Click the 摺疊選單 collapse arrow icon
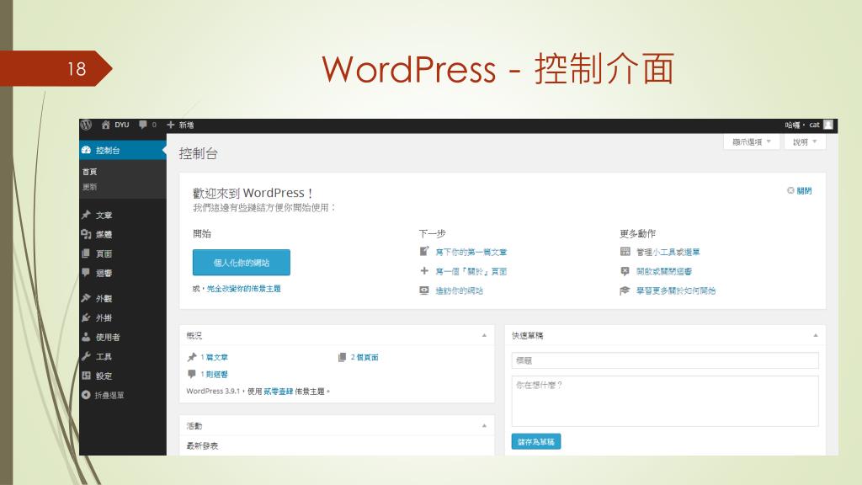This screenshot has width=862, height=485. click(86, 395)
